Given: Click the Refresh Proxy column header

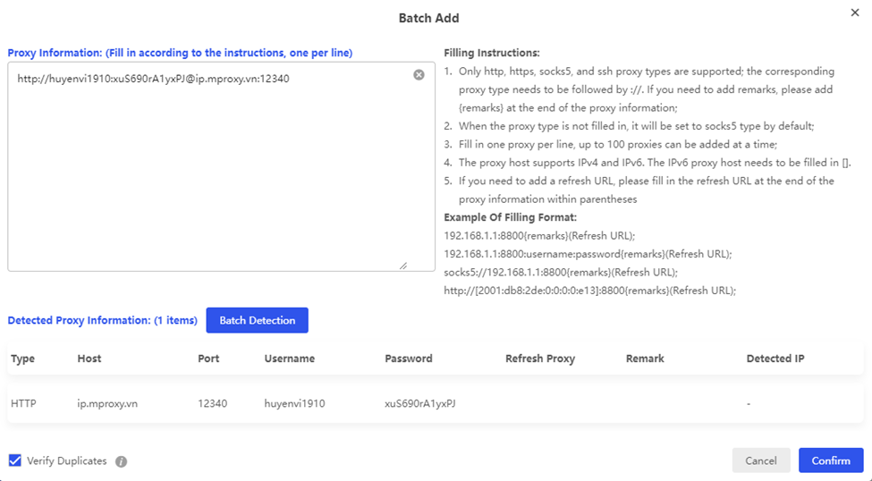Looking at the screenshot, I should click(540, 359).
